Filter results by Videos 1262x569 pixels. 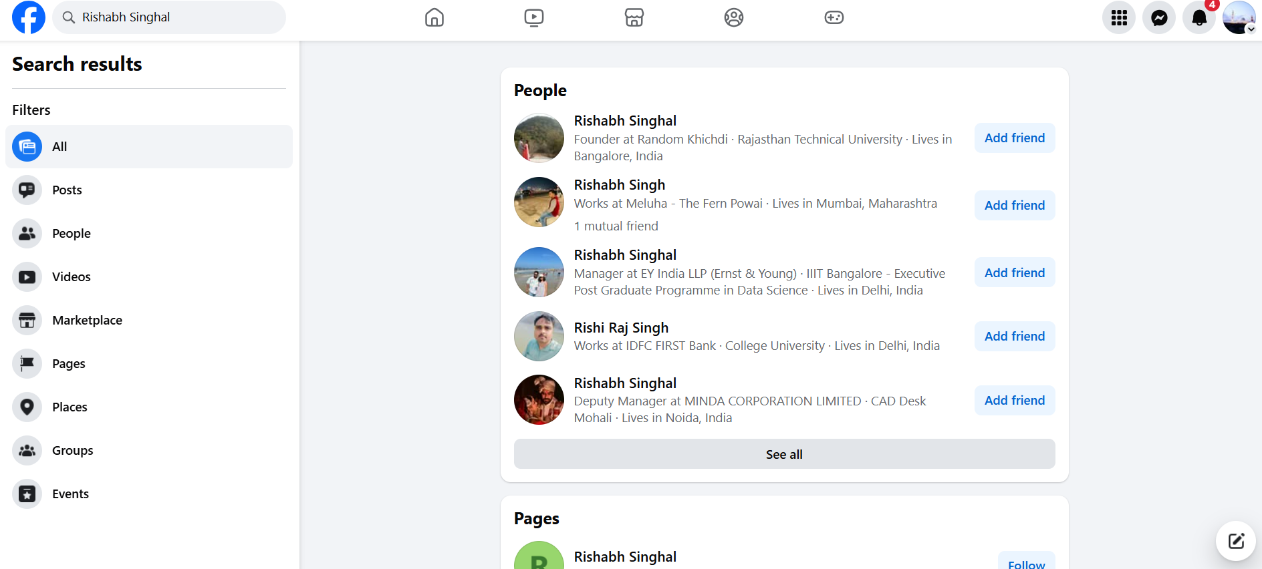[x=71, y=277]
